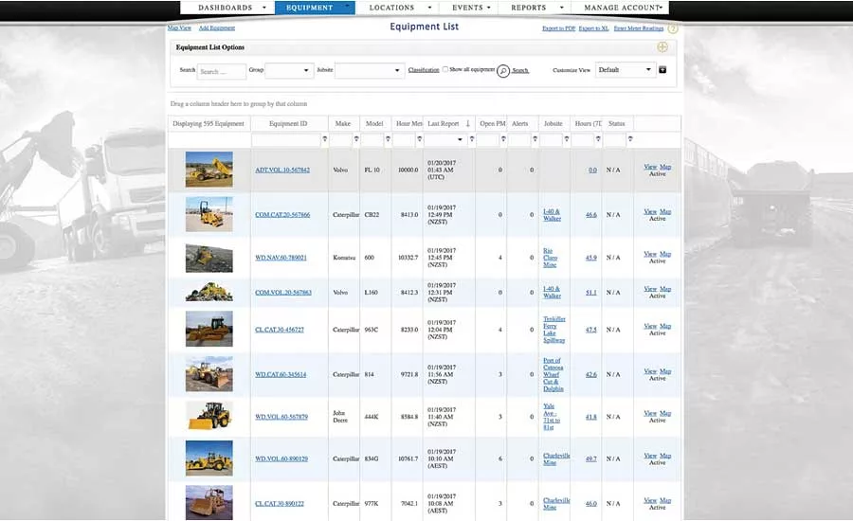This screenshot has height=521, width=853.
Task: Open equipment ADT.VOL.10-567842 link
Action: point(282,171)
